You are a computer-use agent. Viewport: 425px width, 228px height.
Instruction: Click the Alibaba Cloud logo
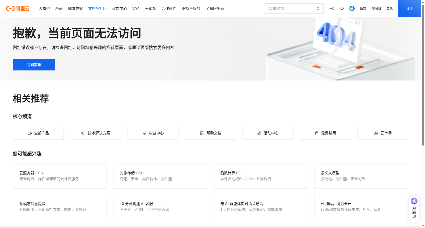[x=18, y=8]
